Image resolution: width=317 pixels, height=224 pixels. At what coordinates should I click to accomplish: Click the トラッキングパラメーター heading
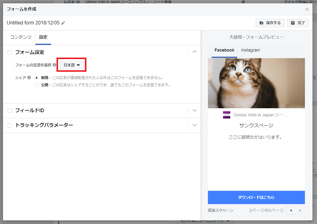point(44,125)
